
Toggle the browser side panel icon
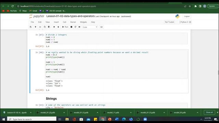pyautogui.click(x=200, y=6)
